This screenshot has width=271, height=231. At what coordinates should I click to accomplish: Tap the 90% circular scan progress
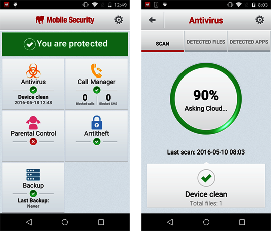pos(206,99)
